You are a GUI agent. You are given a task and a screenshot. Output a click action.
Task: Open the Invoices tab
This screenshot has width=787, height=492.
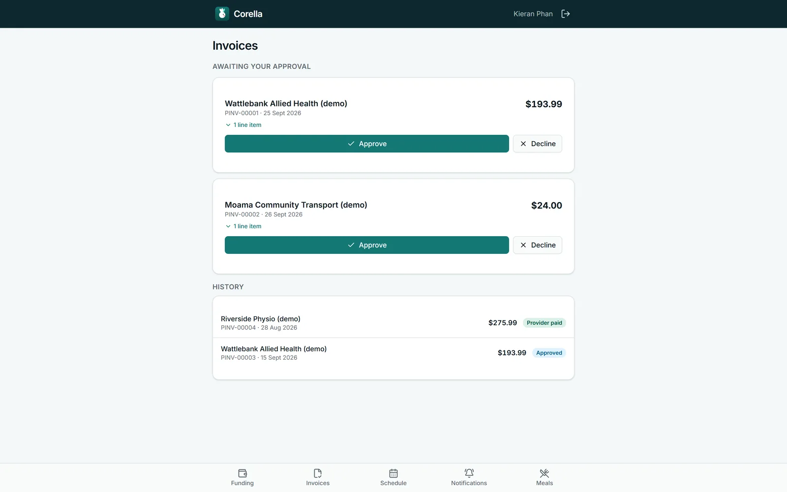[318, 477]
